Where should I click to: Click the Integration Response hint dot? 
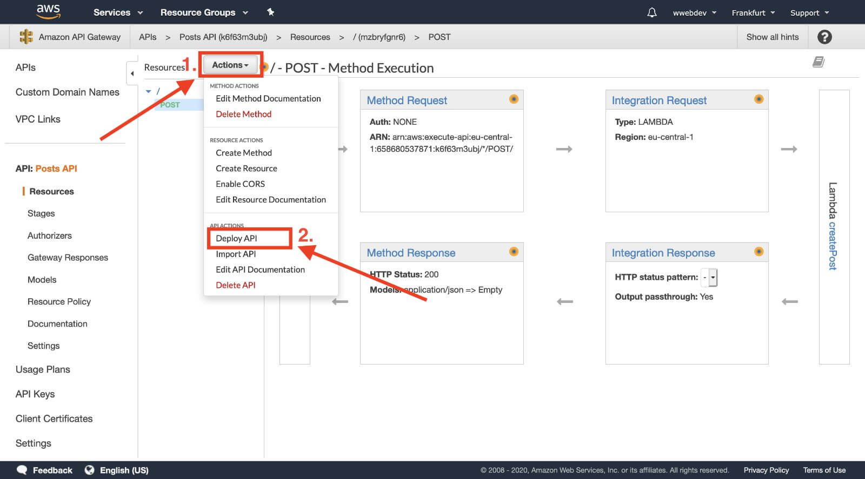pyautogui.click(x=759, y=251)
